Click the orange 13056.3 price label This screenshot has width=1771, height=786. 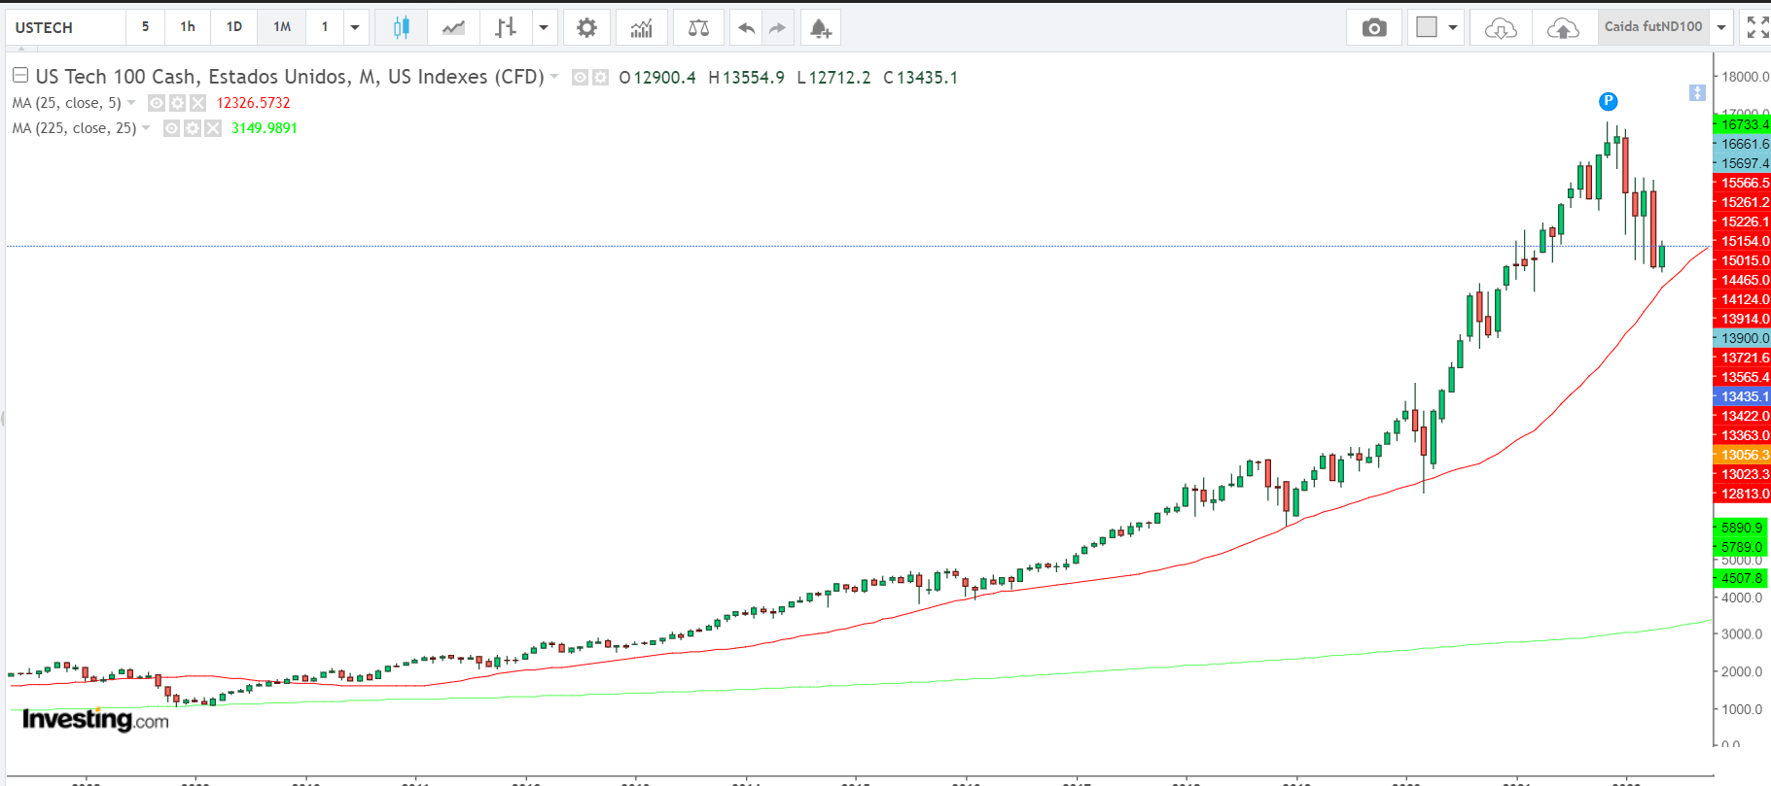[x=1742, y=455]
